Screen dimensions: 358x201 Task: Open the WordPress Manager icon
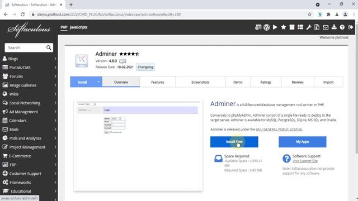click(266, 27)
